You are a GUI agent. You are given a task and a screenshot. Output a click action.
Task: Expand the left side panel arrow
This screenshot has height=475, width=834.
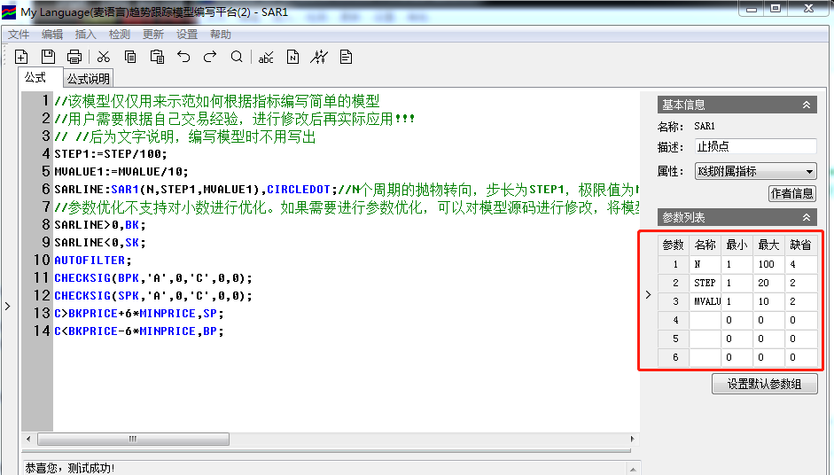[7, 306]
